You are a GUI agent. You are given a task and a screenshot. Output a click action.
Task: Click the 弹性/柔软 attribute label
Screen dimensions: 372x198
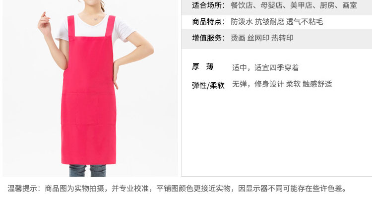(208, 85)
